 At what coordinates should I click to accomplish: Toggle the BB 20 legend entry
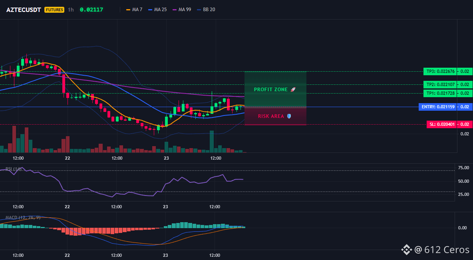206,10
